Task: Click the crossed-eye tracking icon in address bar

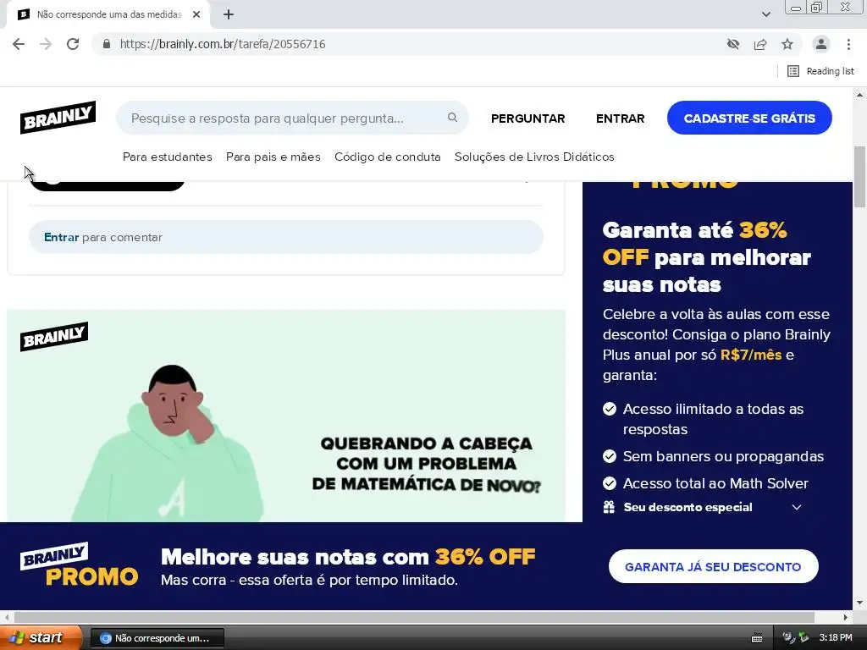Action: [733, 44]
